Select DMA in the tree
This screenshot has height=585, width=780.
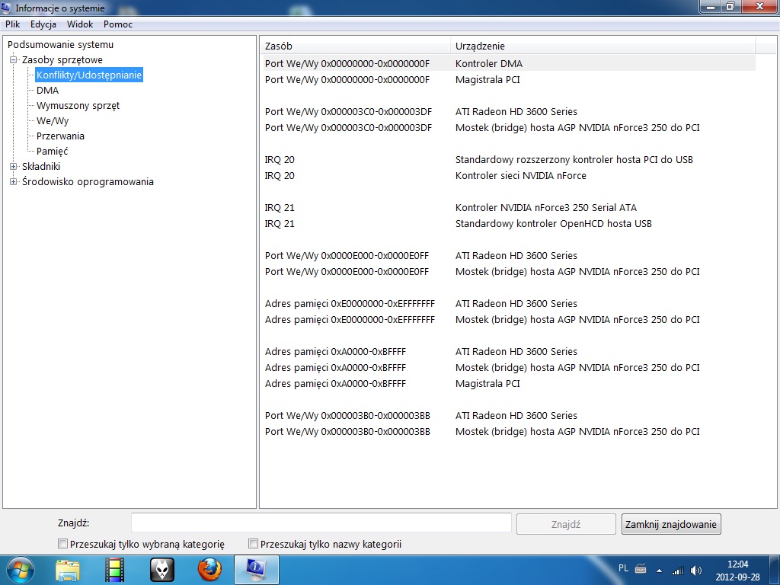pyautogui.click(x=48, y=90)
